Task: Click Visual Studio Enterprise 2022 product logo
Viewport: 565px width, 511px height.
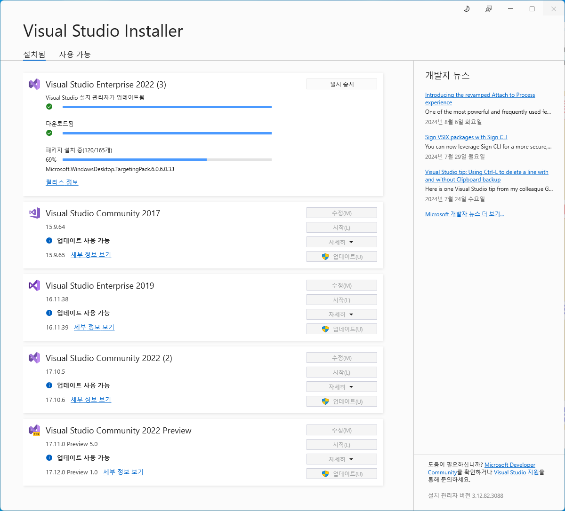Action: pos(34,85)
